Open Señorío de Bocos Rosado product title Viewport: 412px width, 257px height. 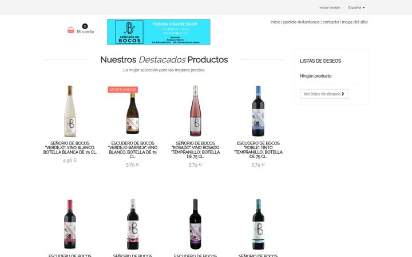click(195, 150)
